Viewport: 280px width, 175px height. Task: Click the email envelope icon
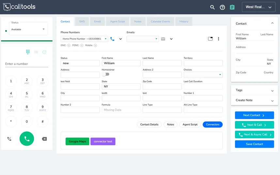(x=163, y=39)
